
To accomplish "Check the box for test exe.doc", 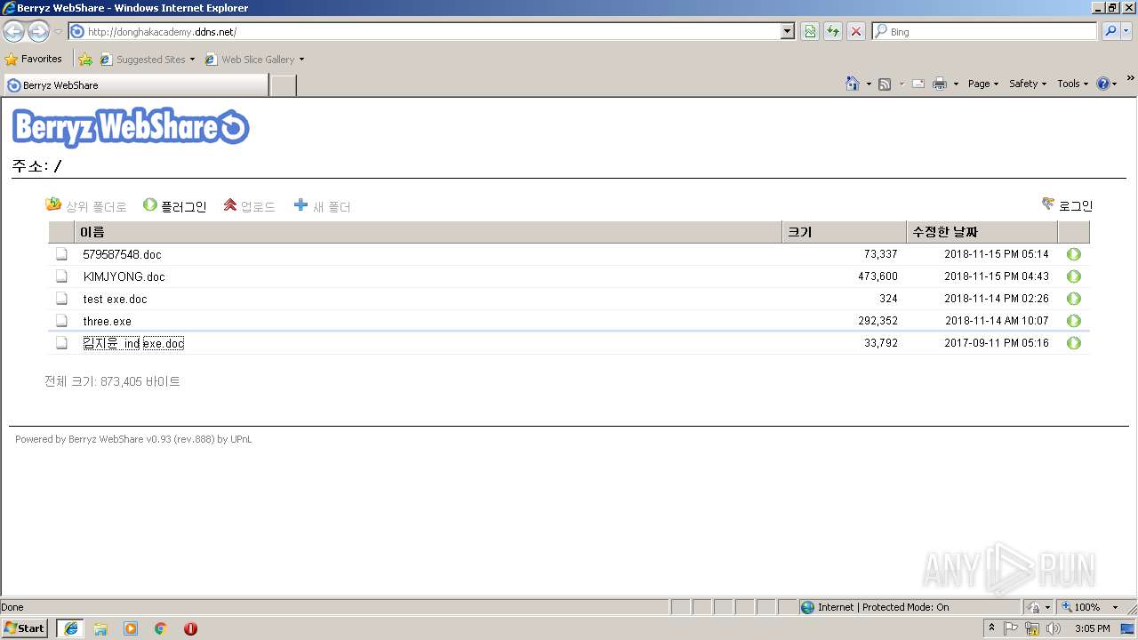I will point(61,299).
